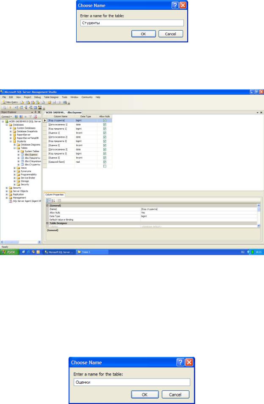Open the Edit menu

(11, 97)
